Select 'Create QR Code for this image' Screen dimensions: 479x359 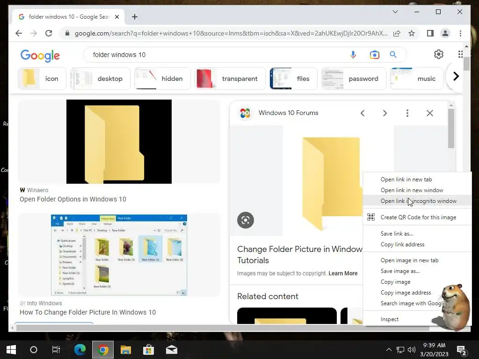[417, 217]
